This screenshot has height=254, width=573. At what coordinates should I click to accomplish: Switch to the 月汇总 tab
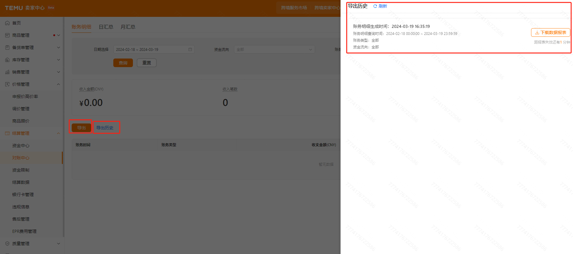click(128, 27)
